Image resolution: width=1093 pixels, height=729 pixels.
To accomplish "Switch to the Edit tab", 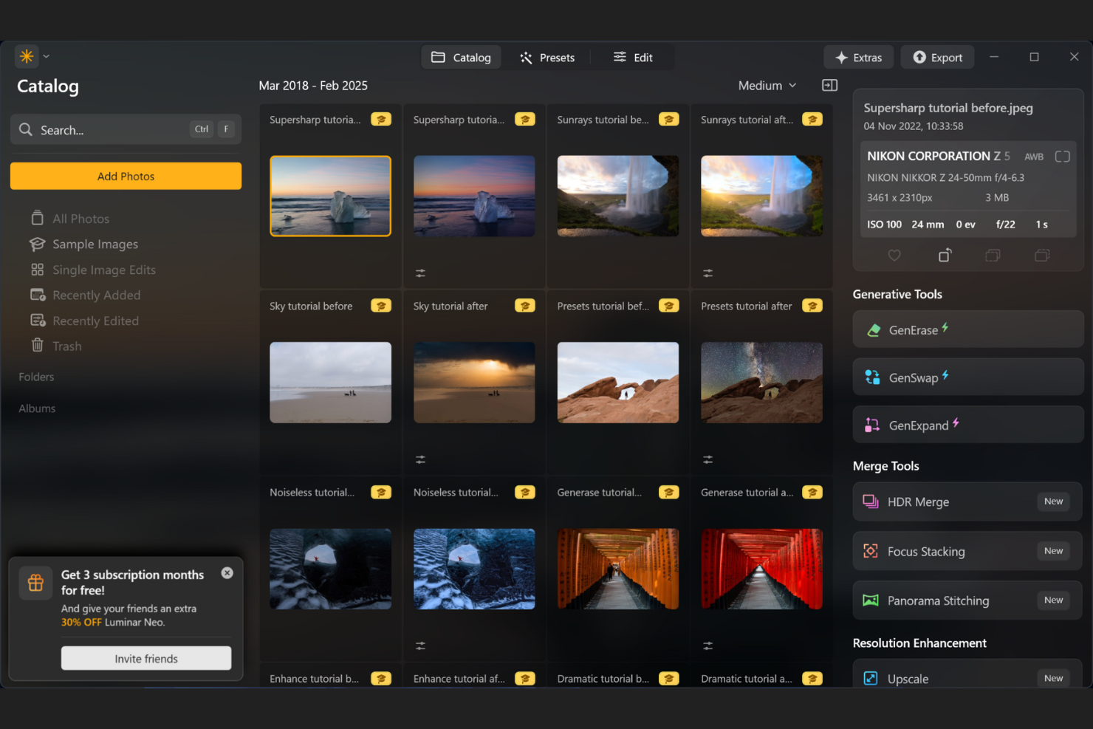I will pos(633,58).
